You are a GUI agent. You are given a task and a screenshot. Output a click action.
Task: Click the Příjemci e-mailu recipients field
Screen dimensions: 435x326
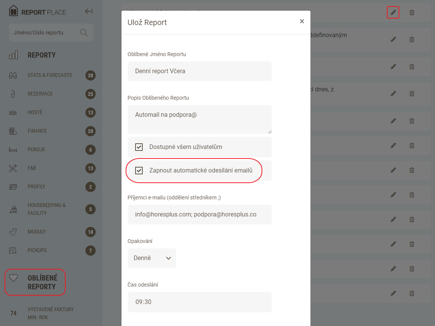tap(199, 215)
